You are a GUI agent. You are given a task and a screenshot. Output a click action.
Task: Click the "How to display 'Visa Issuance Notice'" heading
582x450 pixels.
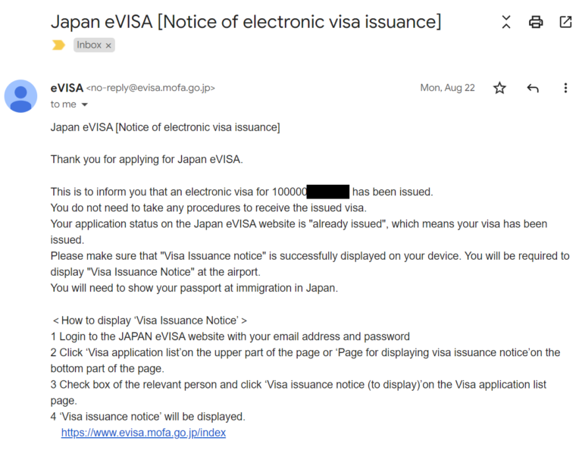pos(149,320)
